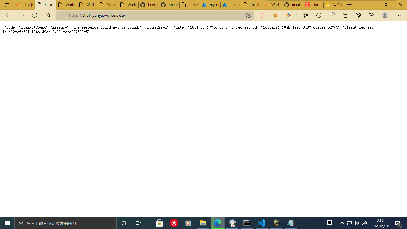Image resolution: width=407 pixels, height=229 pixels.
Task: Reload the page with the refresh button
Action: click(x=34, y=15)
